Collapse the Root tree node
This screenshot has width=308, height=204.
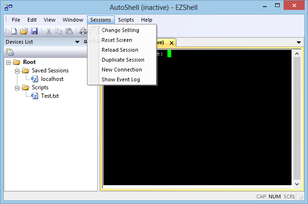pyautogui.click(x=8, y=63)
